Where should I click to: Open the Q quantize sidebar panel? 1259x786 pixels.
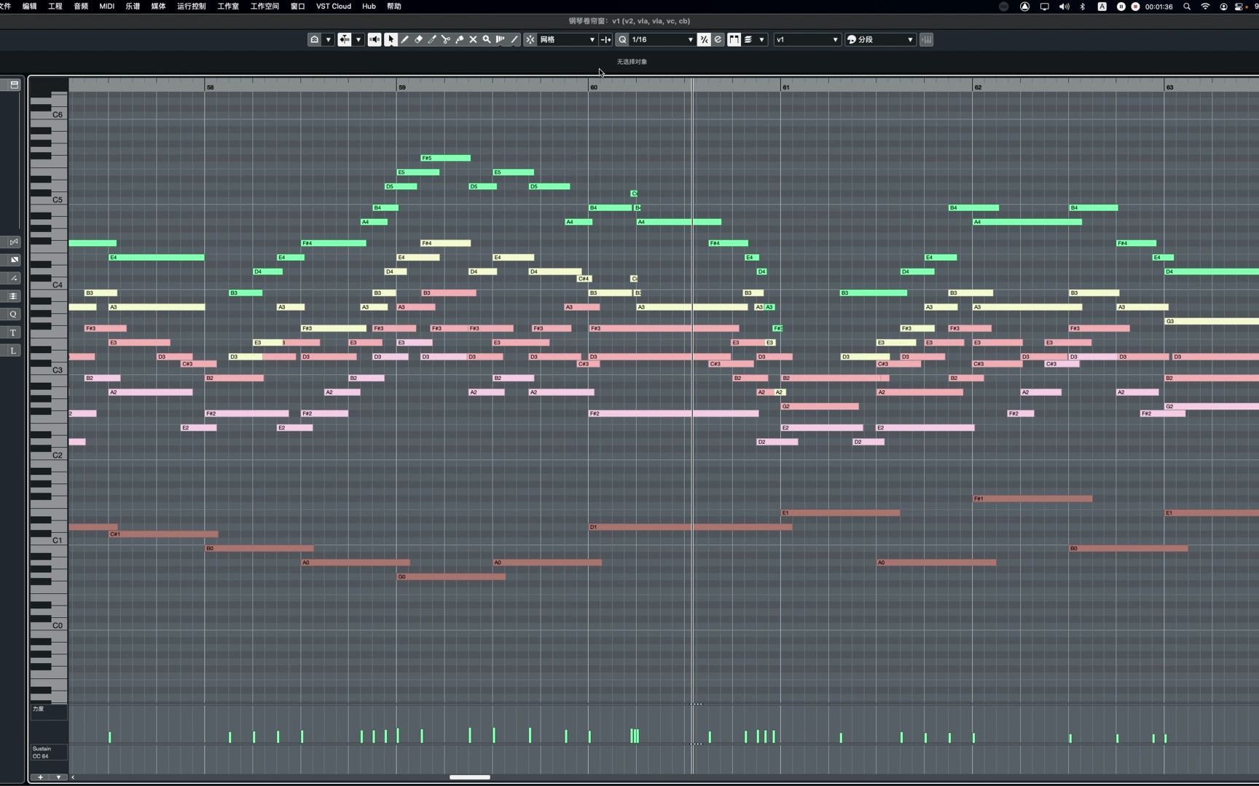(13, 314)
